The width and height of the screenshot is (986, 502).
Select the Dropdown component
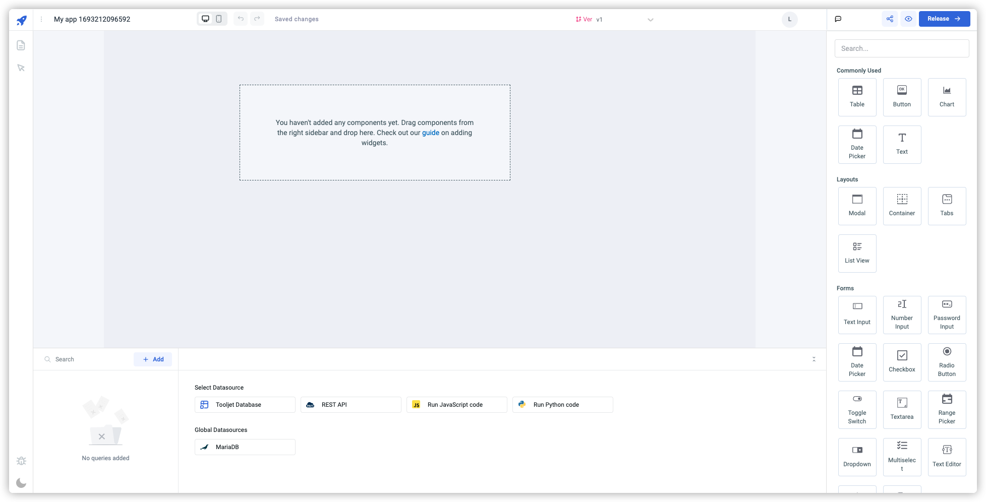[x=857, y=457]
